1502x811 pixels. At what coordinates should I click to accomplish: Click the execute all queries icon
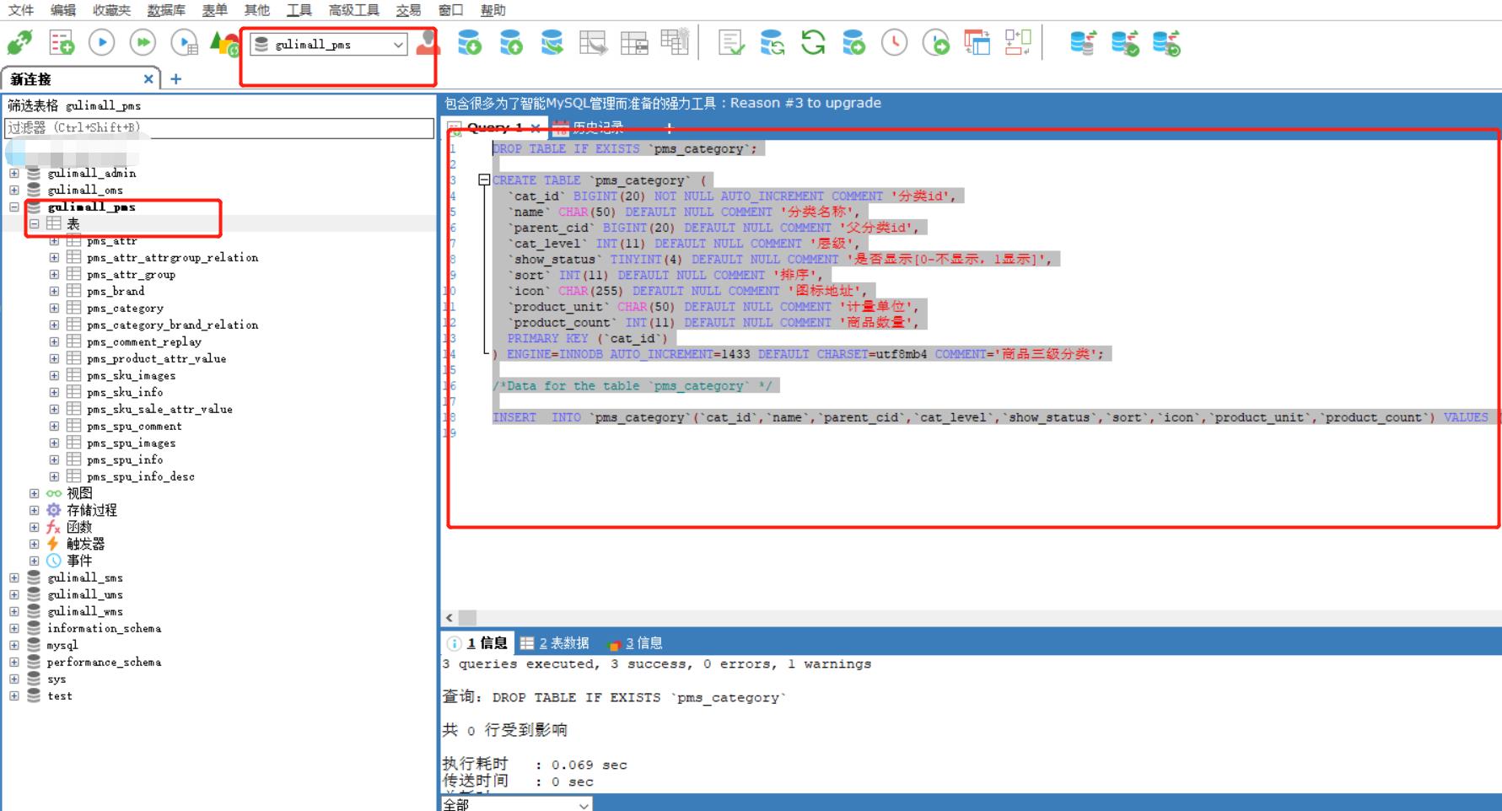[x=143, y=42]
